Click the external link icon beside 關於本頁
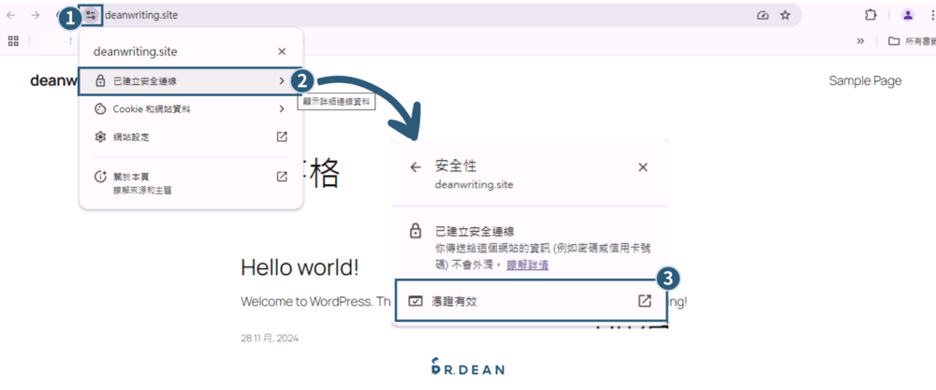This screenshot has height=390, width=936. 282,177
